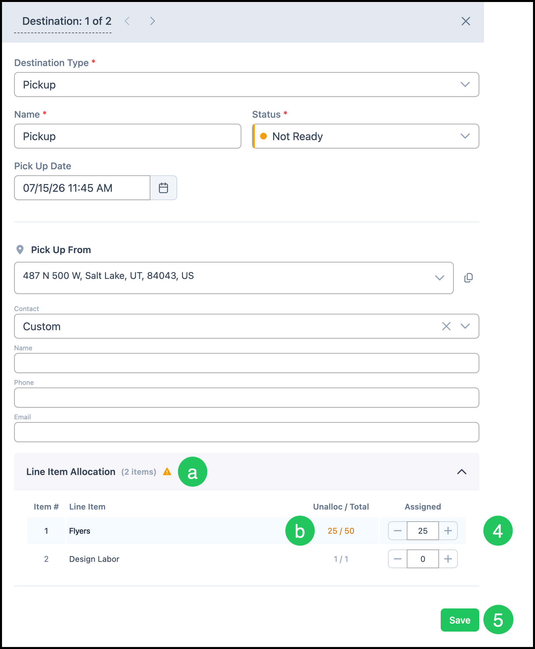The image size is (535, 649).
Task: Select the Design Labor line item row
Action: click(x=246, y=559)
